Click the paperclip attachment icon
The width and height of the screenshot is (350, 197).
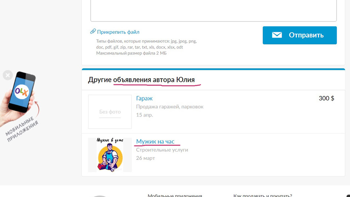tap(93, 32)
